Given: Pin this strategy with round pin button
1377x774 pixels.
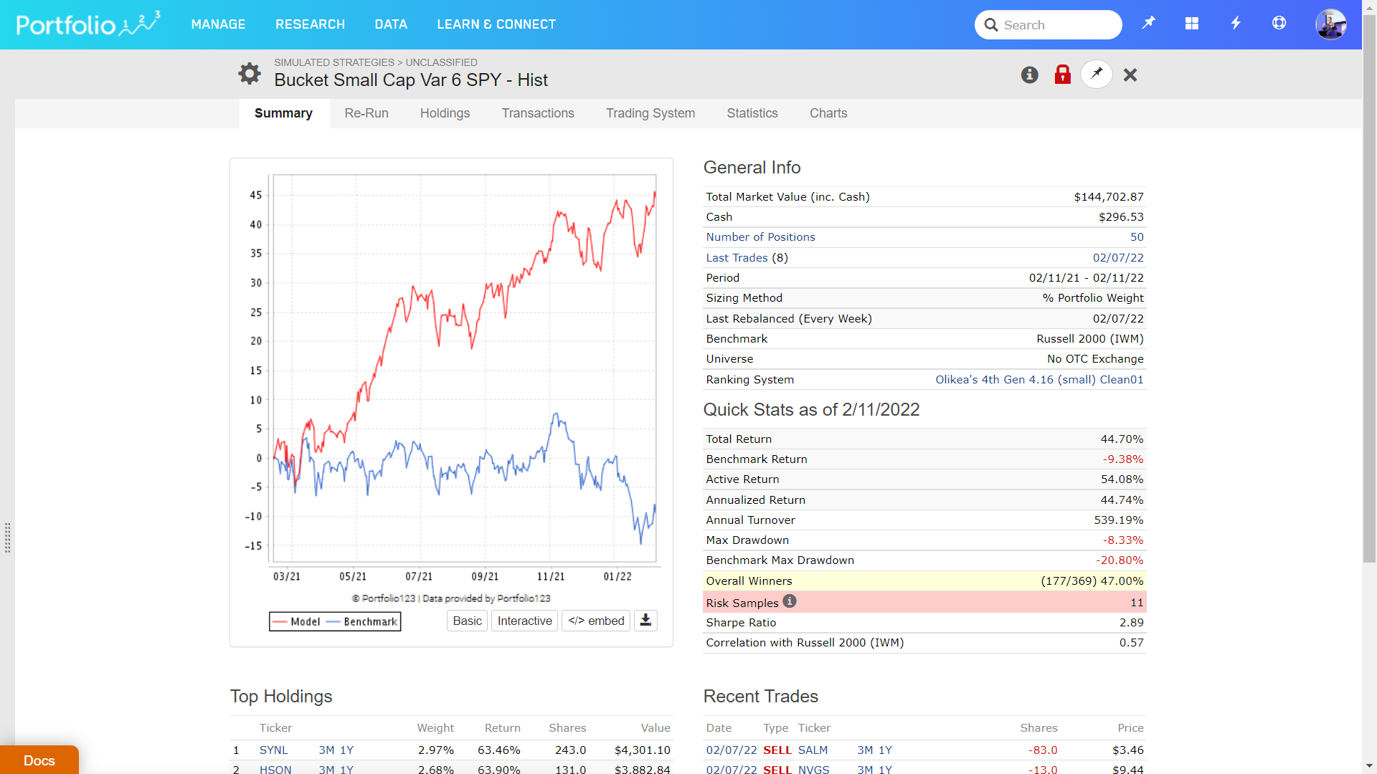Looking at the screenshot, I should (x=1096, y=75).
